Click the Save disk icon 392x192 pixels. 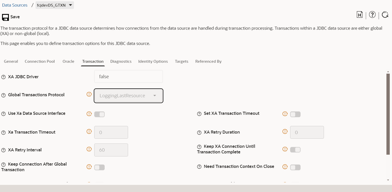5,17
